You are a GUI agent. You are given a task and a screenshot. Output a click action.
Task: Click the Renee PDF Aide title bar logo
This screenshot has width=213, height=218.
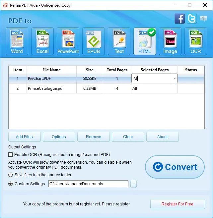pos(5,5)
